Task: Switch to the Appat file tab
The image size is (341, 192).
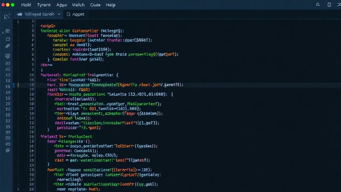Action: click(76, 14)
